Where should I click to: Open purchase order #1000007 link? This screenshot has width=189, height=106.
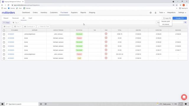tap(11, 34)
